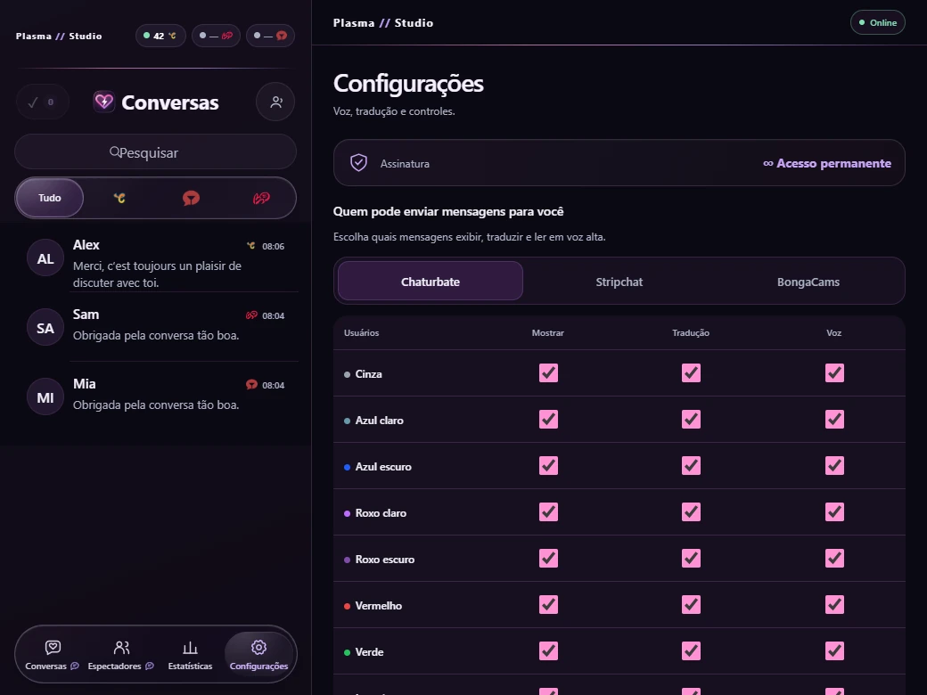Image resolution: width=927 pixels, height=695 pixels.
Task: Toggle Tradução checkbox for Cinza
Action: pyautogui.click(x=691, y=373)
